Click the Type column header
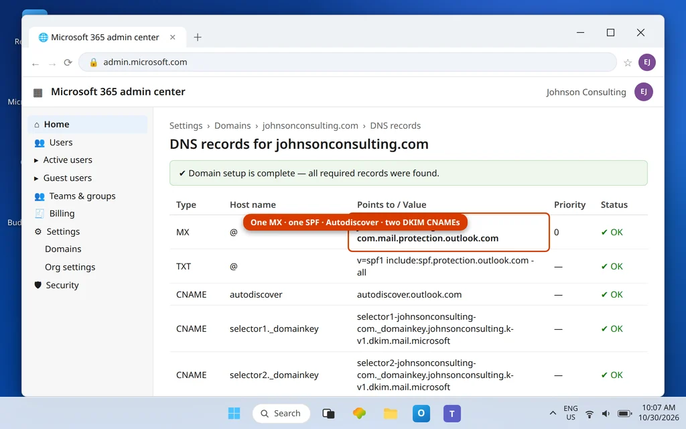Screen dimensions: 686x429 (x=186, y=205)
